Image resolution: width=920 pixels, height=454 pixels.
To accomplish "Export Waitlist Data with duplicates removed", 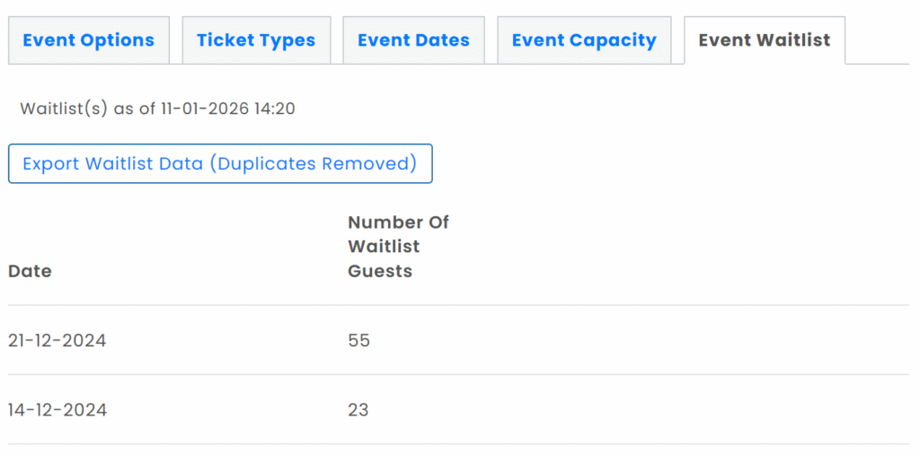I will 220,164.
